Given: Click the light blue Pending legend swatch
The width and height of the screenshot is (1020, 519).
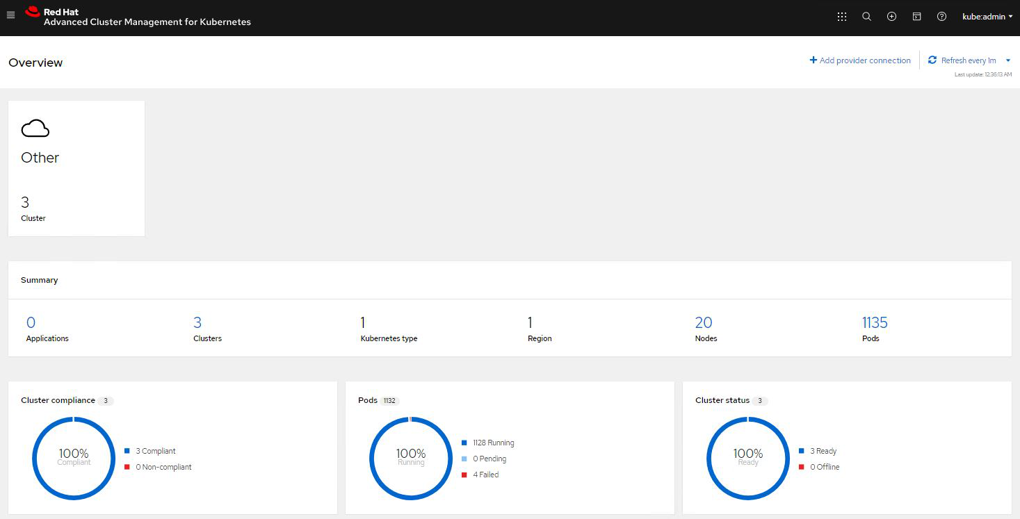Looking at the screenshot, I should (x=464, y=459).
